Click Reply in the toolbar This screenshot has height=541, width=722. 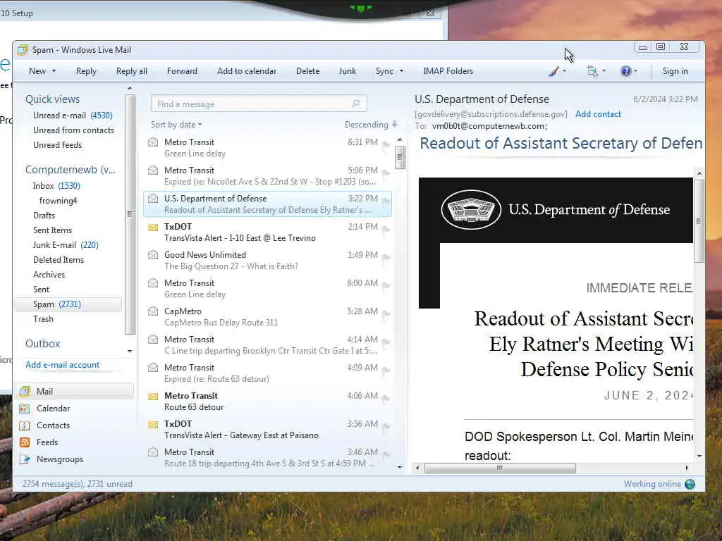click(x=86, y=71)
